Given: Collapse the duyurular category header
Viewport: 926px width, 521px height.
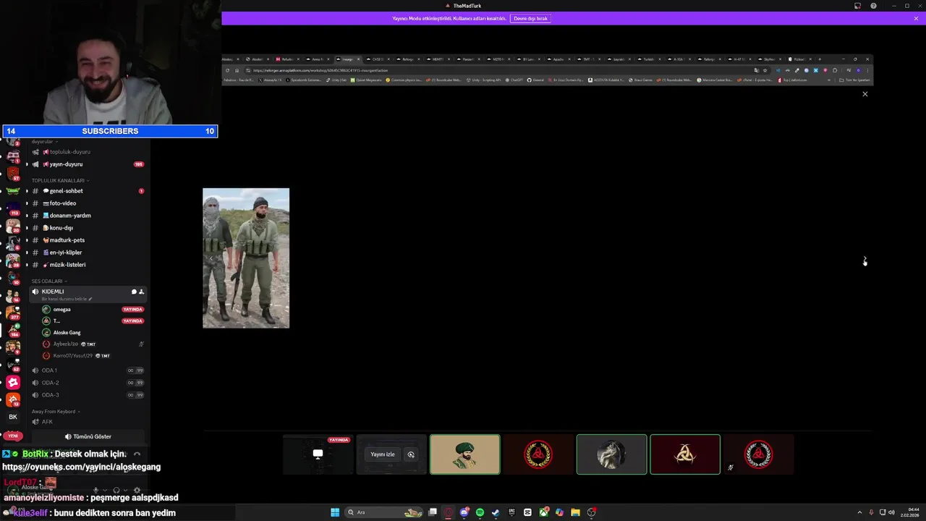Looking at the screenshot, I should pyautogui.click(x=44, y=142).
